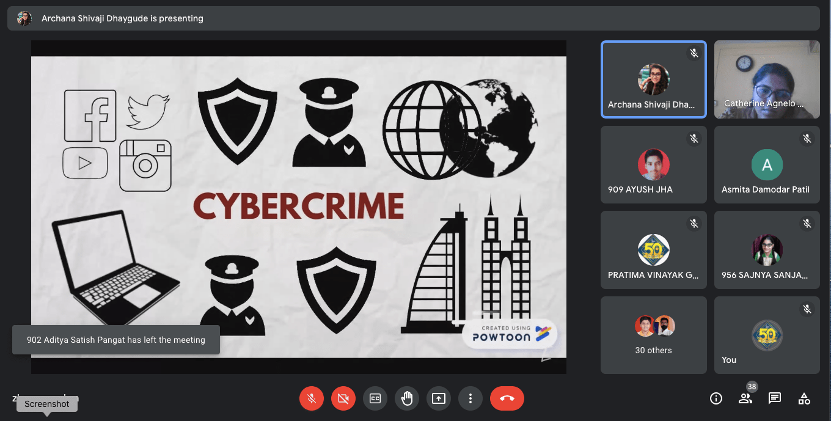Turn on the camera
Screen dimensions: 831x421
tap(343, 398)
